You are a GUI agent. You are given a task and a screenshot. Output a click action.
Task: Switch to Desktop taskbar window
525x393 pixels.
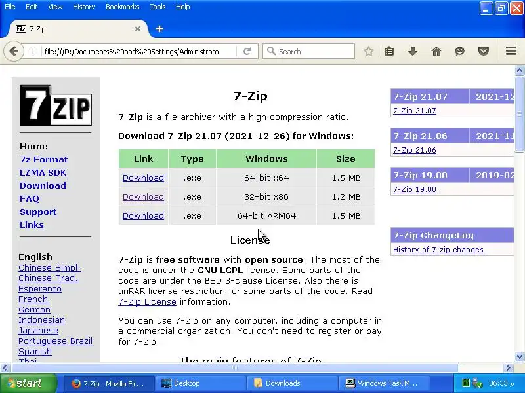point(199,383)
